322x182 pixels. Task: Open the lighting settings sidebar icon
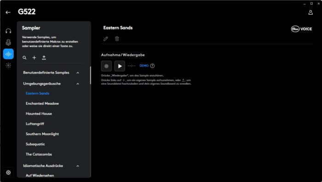click(8, 65)
